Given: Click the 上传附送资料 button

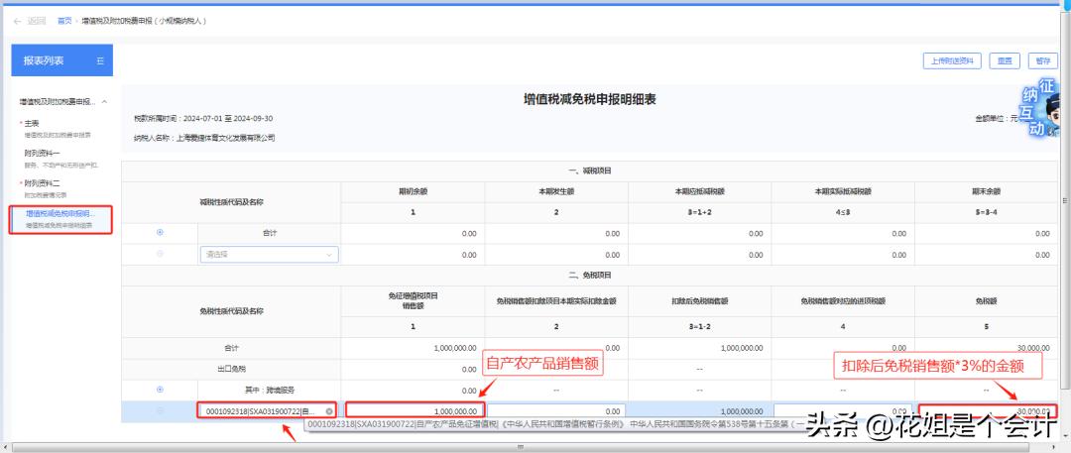Looking at the screenshot, I should 952,60.
